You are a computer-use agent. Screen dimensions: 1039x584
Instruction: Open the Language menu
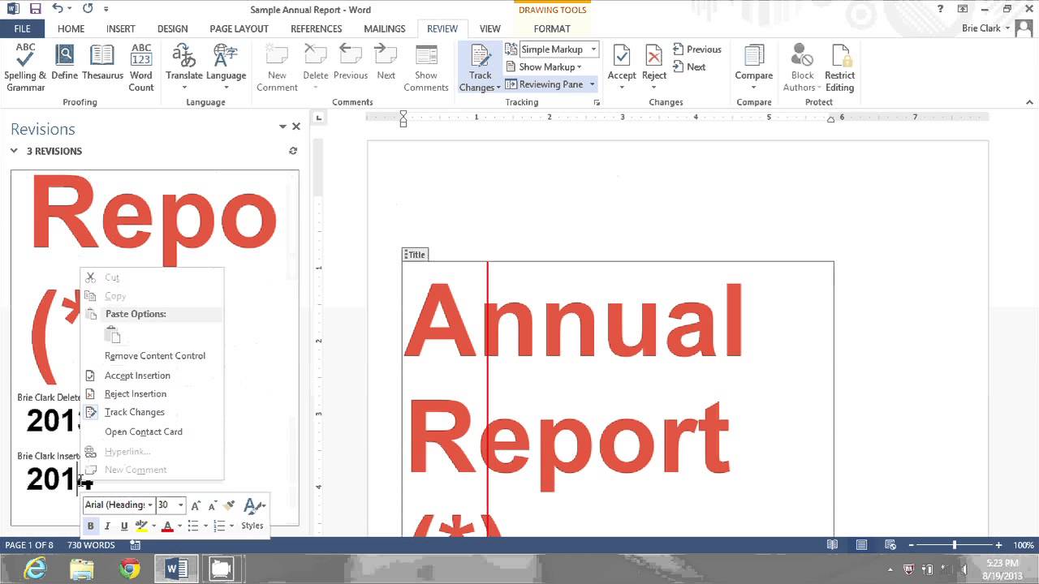coord(226,67)
